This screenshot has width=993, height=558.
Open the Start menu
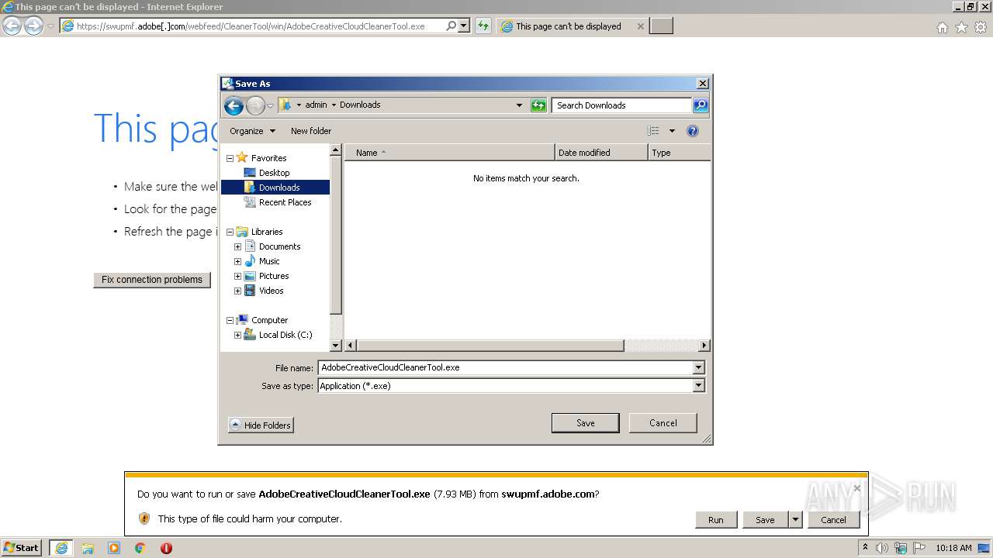22,548
